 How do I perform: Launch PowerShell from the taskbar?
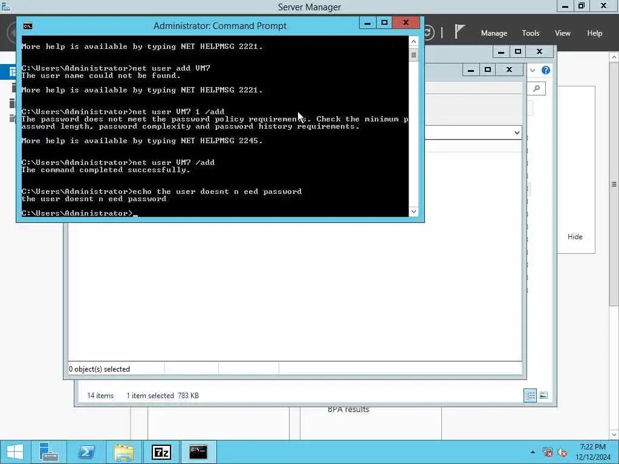[x=86, y=452]
